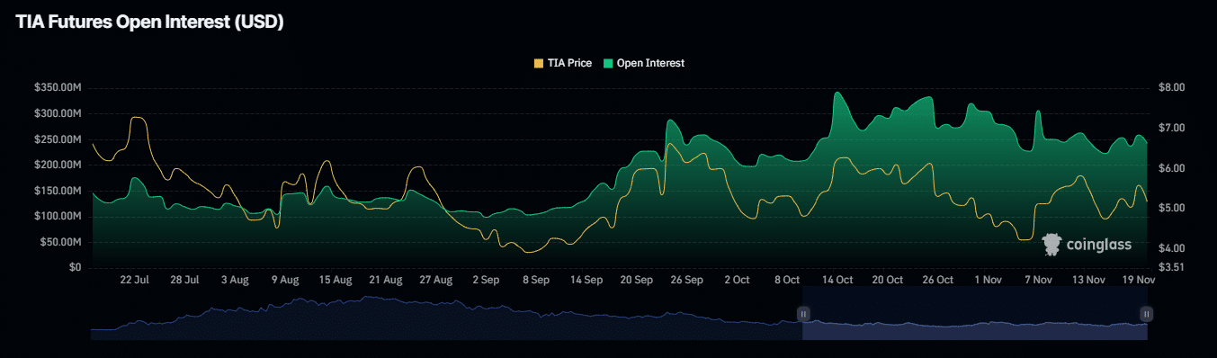Click the 8 Oct date label
This screenshot has width=1217, height=358.
[788, 280]
